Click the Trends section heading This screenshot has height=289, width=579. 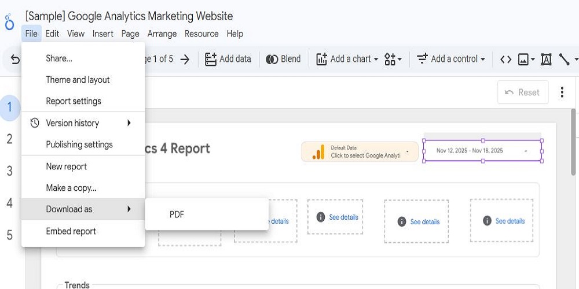click(x=77, y=284)
